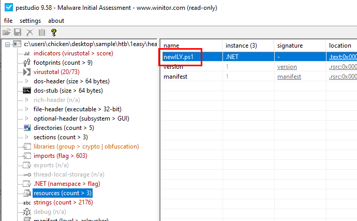The width and height of the screenshot is (357, 221).
Task: Click the manifest signature link
Action: 289,77
